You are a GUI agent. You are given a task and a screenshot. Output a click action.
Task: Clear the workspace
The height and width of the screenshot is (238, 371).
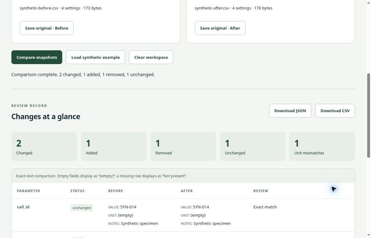click(x=151, y=57)
